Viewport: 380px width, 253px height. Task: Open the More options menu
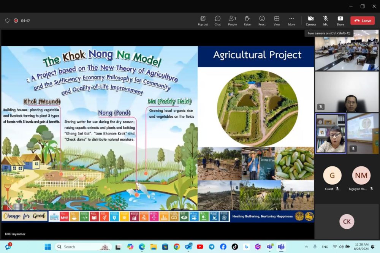pos(291,21)
